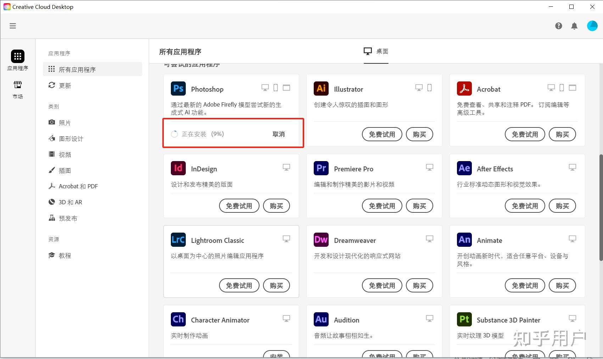Open the help question mark icon
Image resolution: width=603 pixels, height=359 pixels.
point(559,26)
